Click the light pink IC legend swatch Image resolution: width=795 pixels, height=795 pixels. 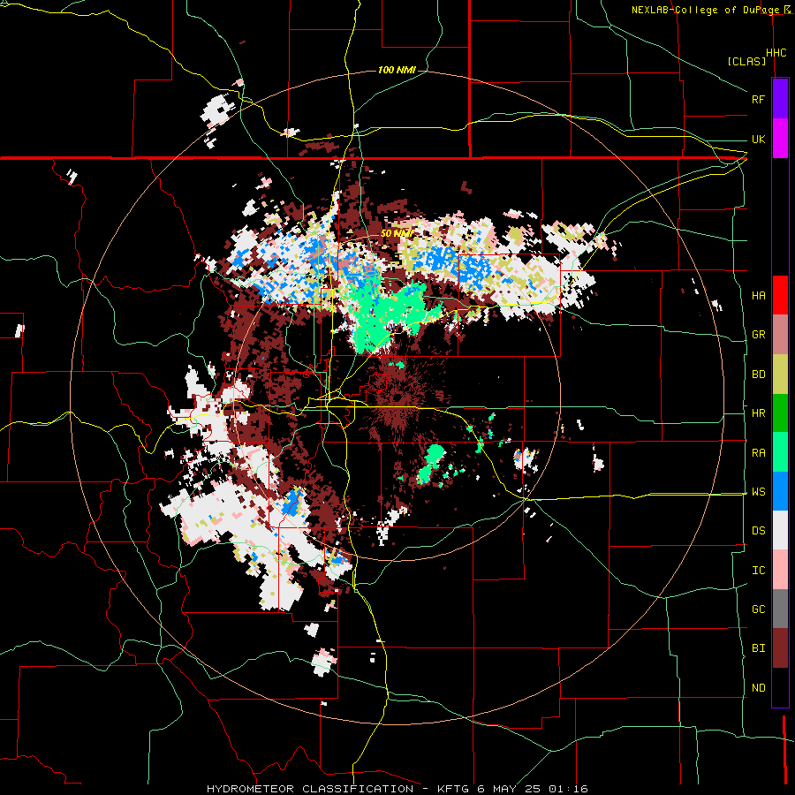click(x=780, y=570)
